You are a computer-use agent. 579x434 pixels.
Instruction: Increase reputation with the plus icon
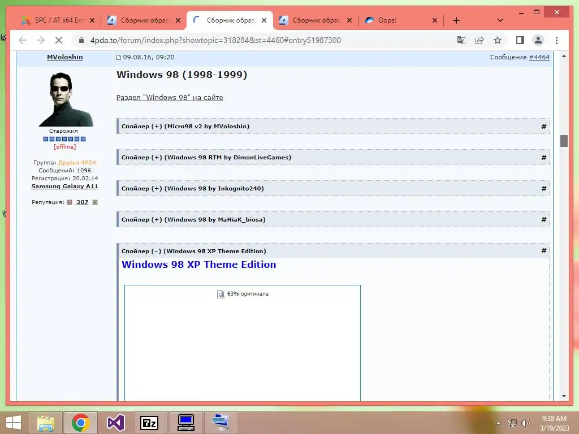pyautogui.click(x=95, y=202)
